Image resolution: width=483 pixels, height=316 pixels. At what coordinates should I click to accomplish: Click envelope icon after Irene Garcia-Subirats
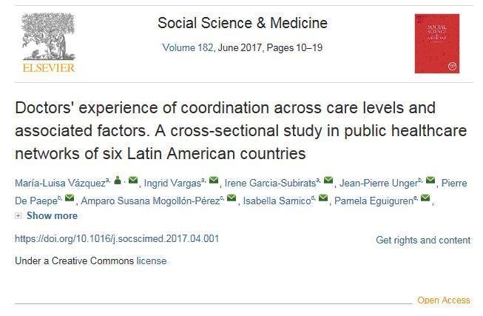[x=328, y=180]
